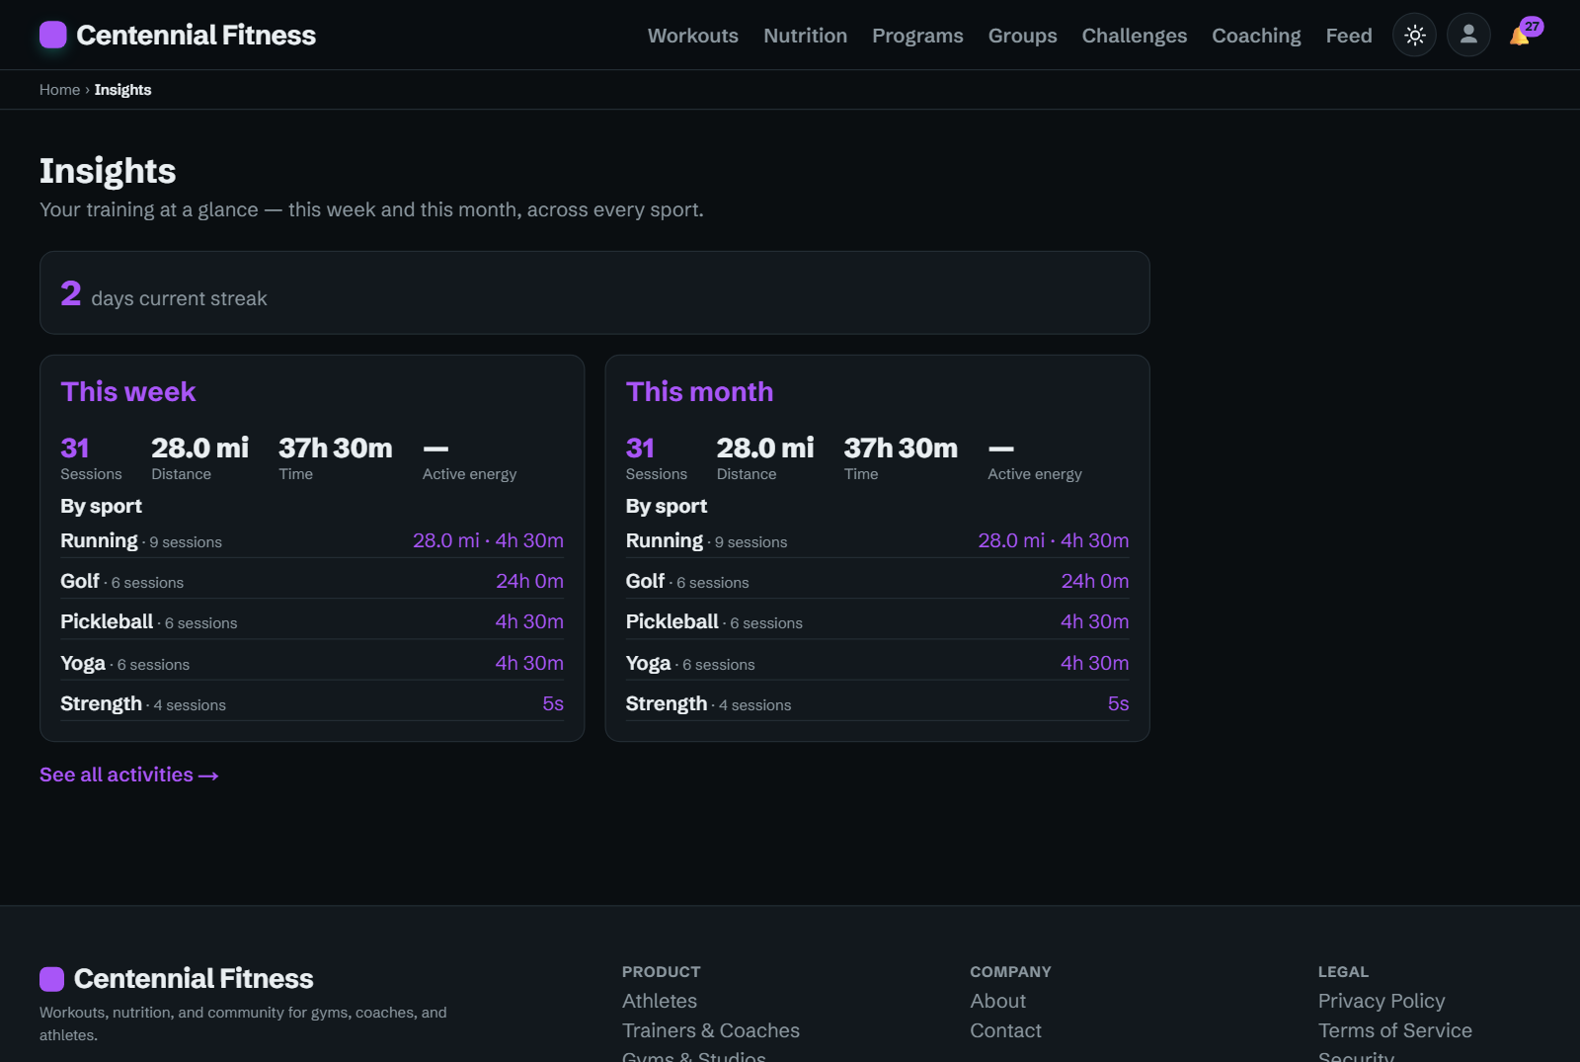This screenshot has height=1062, width=1580.
Task: Select Pickleball row in This month
Action: [x=877, y=621]
